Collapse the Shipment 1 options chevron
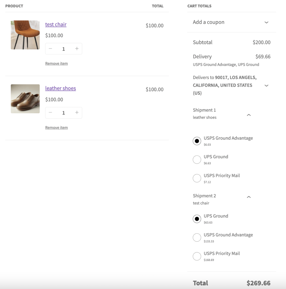 click(x=249, y=115)
